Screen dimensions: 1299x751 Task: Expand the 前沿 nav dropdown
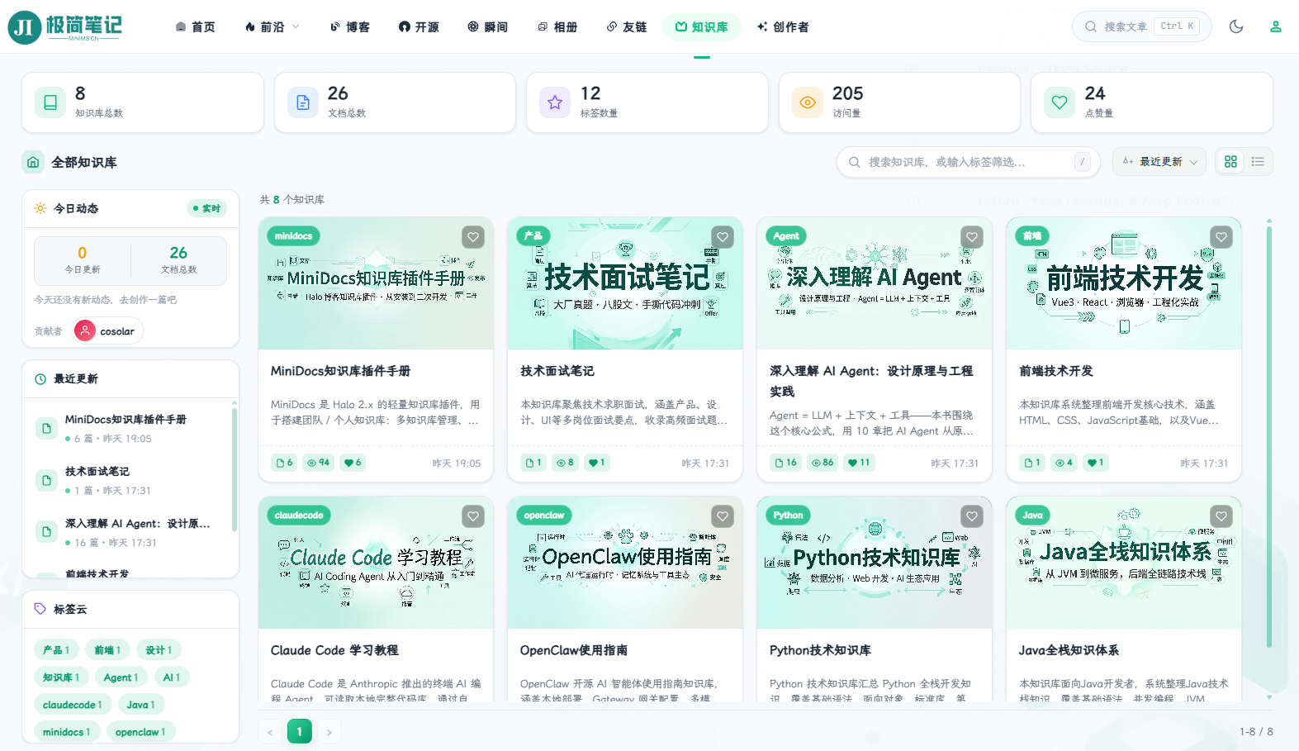tap(272, 26)
